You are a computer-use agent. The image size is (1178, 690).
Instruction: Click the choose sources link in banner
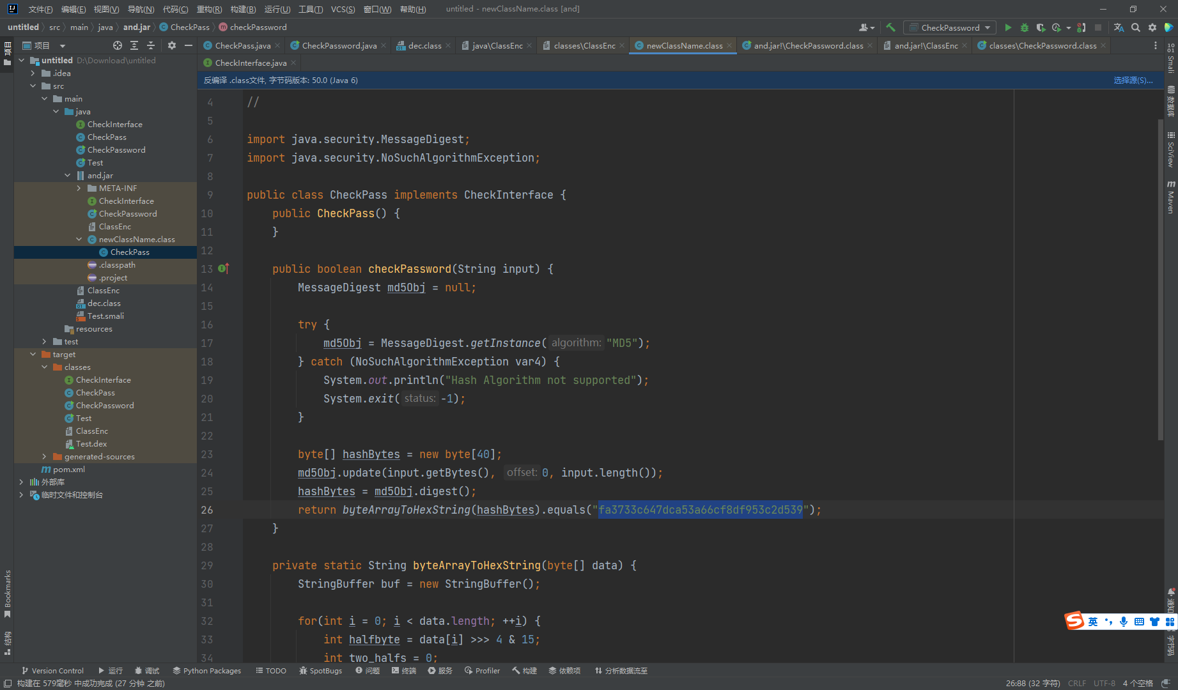coord(1133,80)
